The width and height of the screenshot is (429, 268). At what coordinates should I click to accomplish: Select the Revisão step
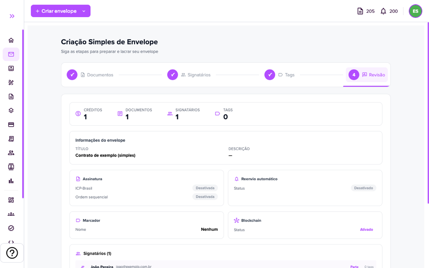tap(367, 75)
